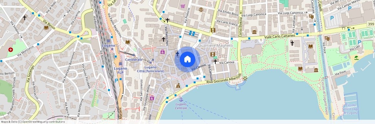The image size is (375, 124).
Task: Select the courthouse scales icon
Action: 201,10
